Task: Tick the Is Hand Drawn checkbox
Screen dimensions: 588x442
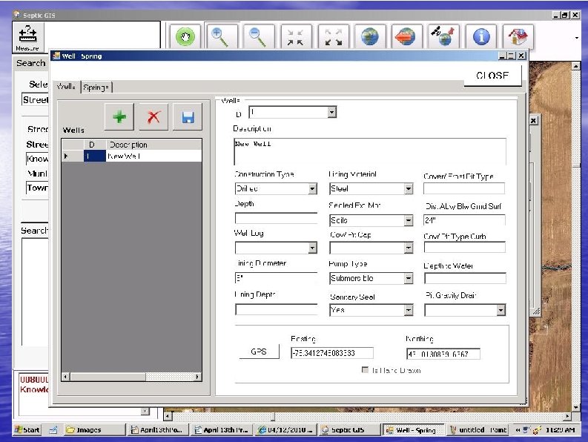Action: point(365,370)
